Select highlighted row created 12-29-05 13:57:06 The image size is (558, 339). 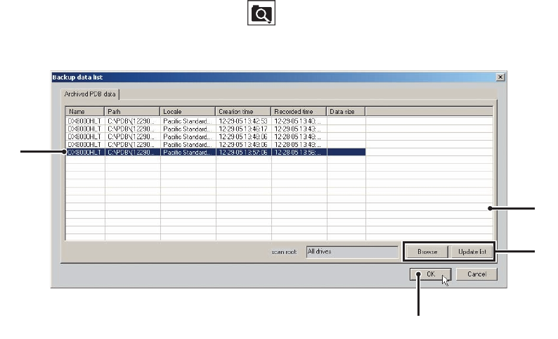point(216,152)
